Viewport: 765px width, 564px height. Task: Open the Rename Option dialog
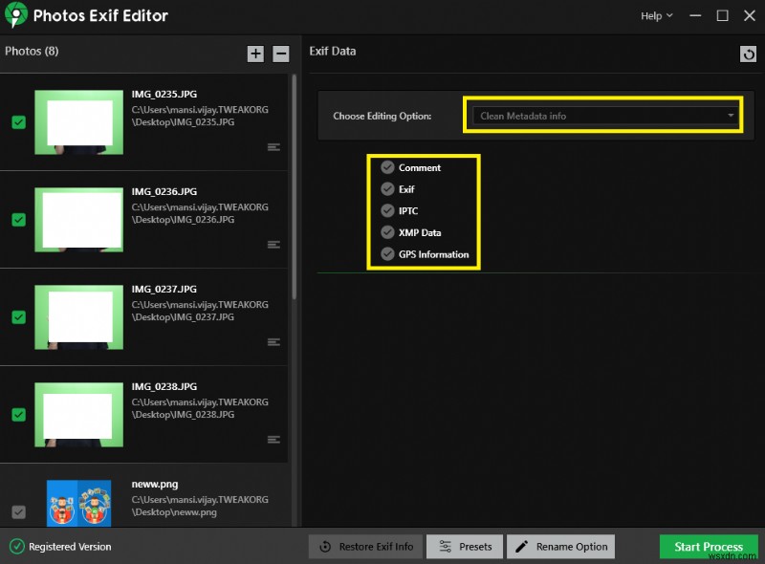point(562,546)
